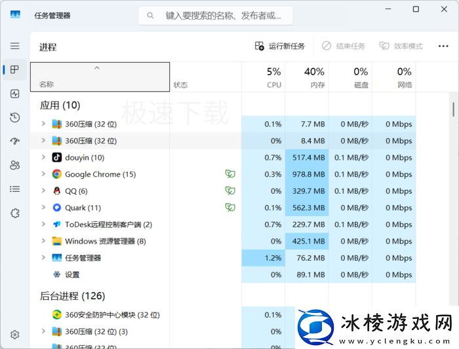Open the hamburger navigation menu
Viewport: 459px width, 349px height.
click(x=15, y=46)
